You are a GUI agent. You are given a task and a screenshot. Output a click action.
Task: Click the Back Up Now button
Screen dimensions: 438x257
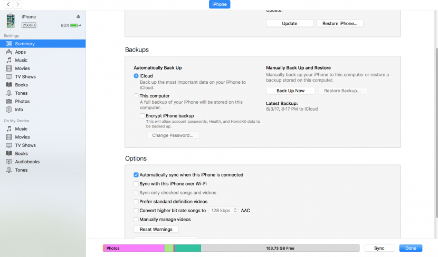click(291, 91)
